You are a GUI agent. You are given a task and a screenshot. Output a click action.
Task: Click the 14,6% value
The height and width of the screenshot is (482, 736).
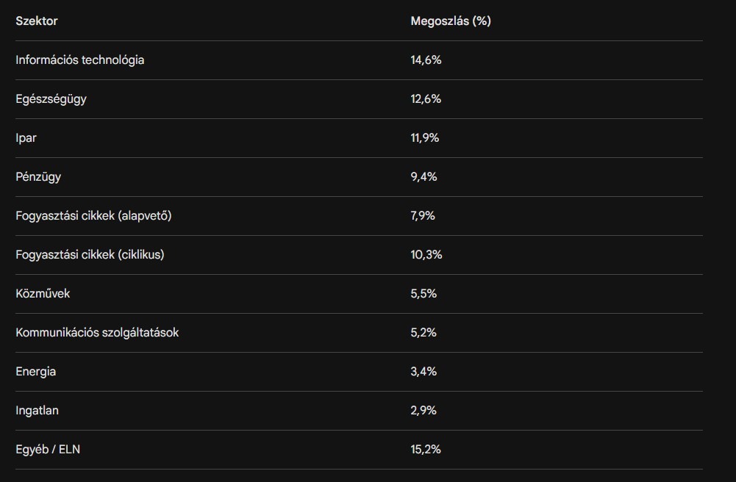426,60
